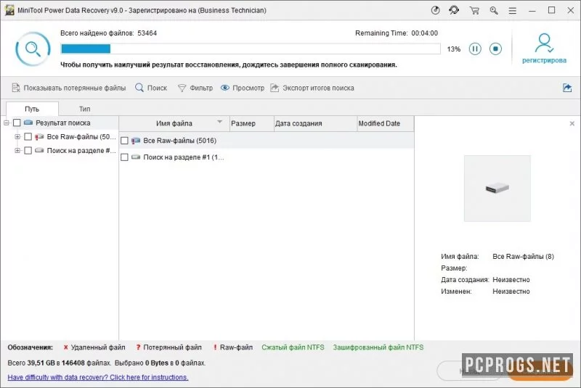
Task: Sort by Имя файла column header
Action: 174,123
